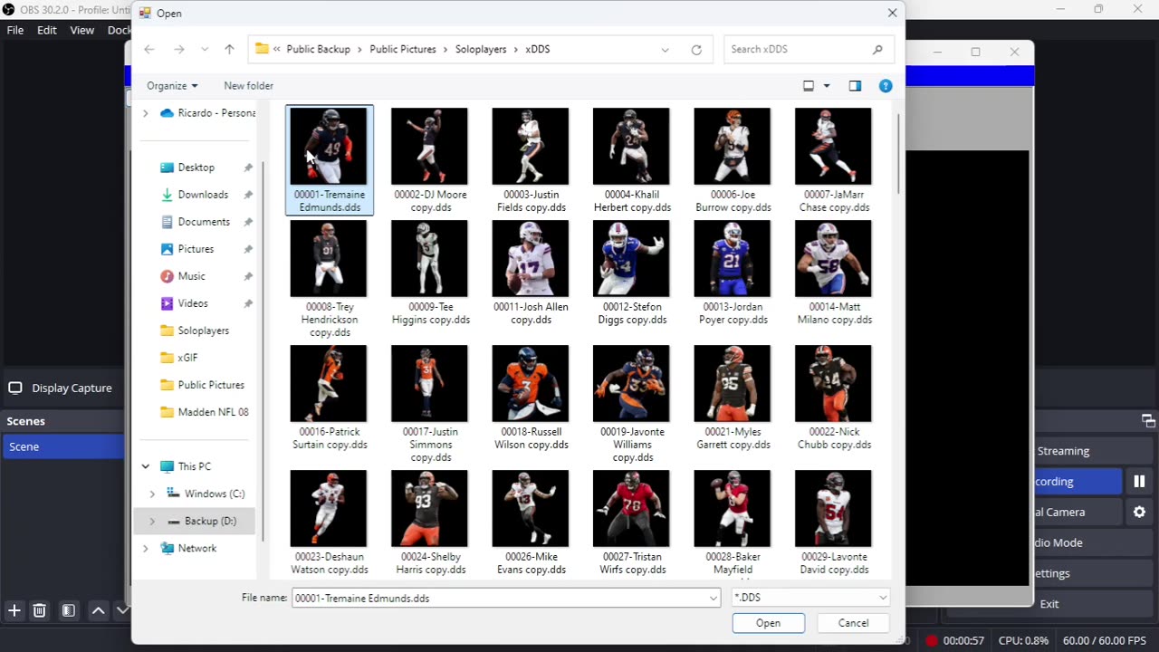Open Documents in the sidebar
Screen dimensions: 1159x652
(x=204, y=222)
